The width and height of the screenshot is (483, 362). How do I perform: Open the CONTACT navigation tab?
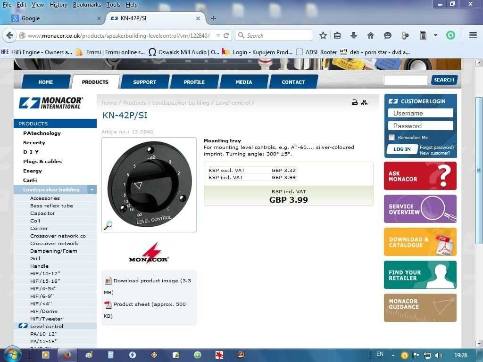coord(293,82)
